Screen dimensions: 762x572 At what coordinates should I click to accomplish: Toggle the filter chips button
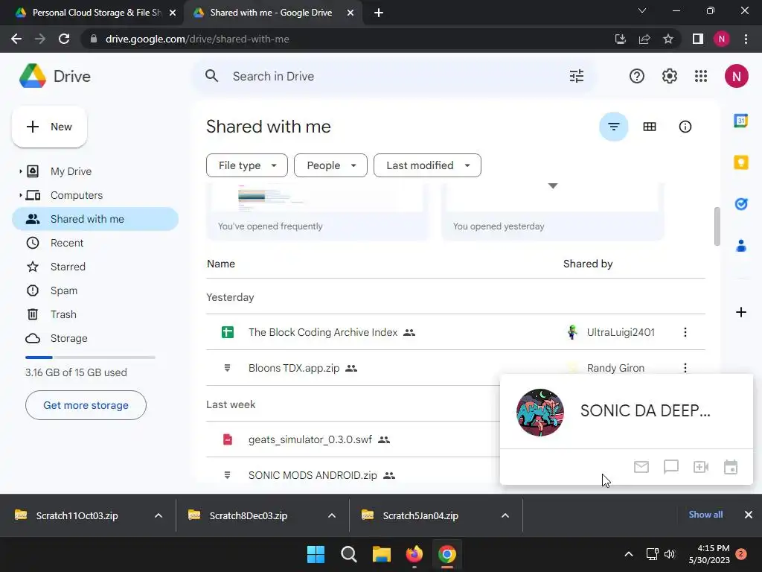tap(613, 127)
